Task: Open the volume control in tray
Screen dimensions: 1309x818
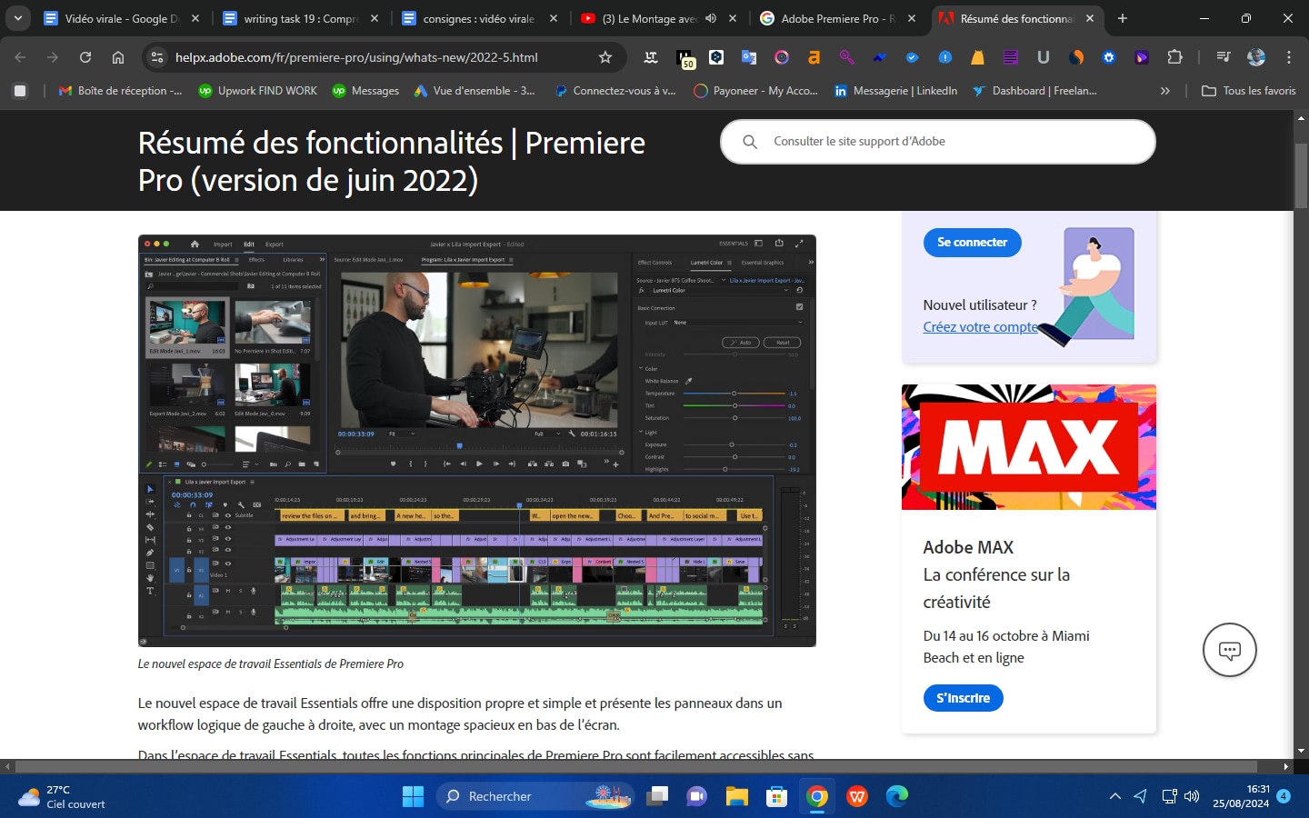Action: tap(1192, 797)
